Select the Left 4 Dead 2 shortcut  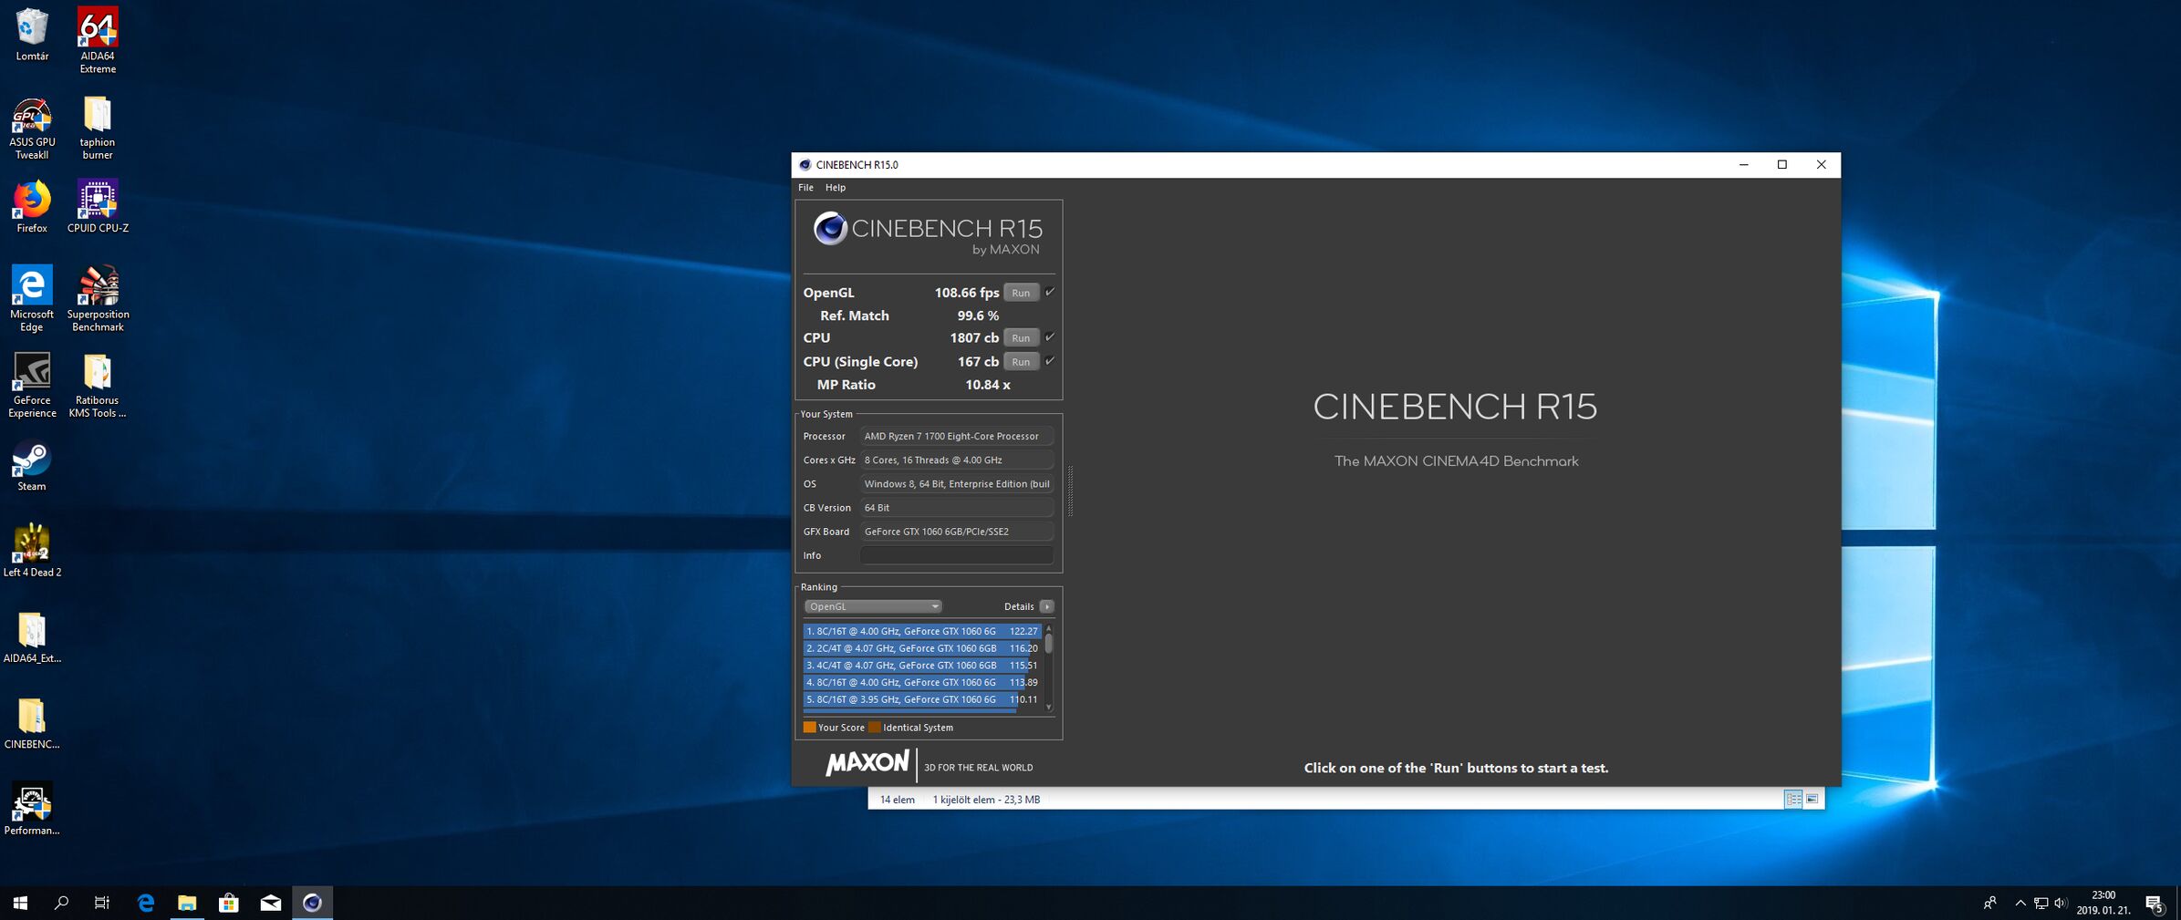click(x=32, y=551)
